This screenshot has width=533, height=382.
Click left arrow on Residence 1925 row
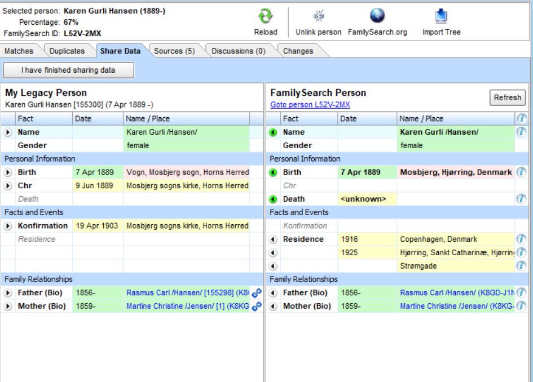(273, 252)
